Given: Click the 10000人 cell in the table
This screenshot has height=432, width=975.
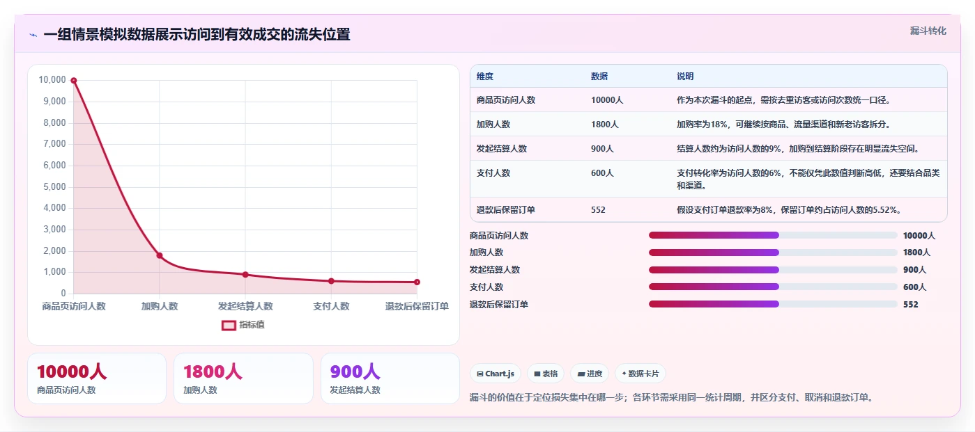Looking at the screenshot, I should tap(607, 100).
